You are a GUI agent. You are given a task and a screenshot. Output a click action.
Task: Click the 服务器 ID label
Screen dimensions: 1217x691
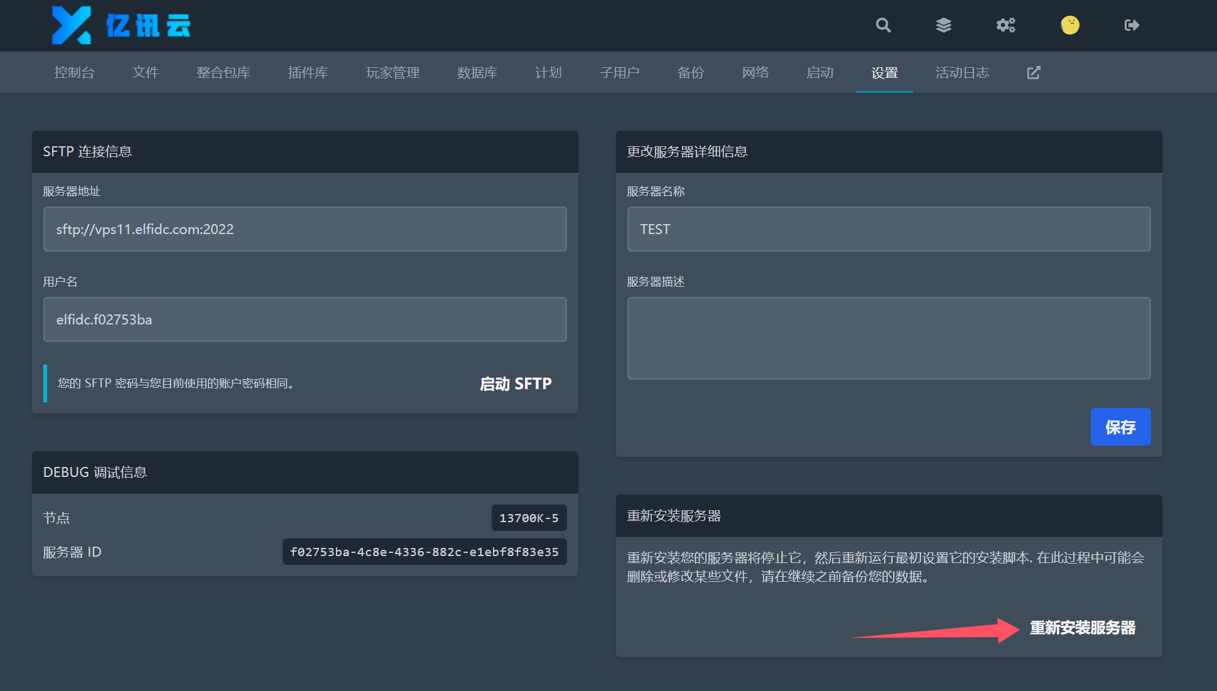[72, 552]
